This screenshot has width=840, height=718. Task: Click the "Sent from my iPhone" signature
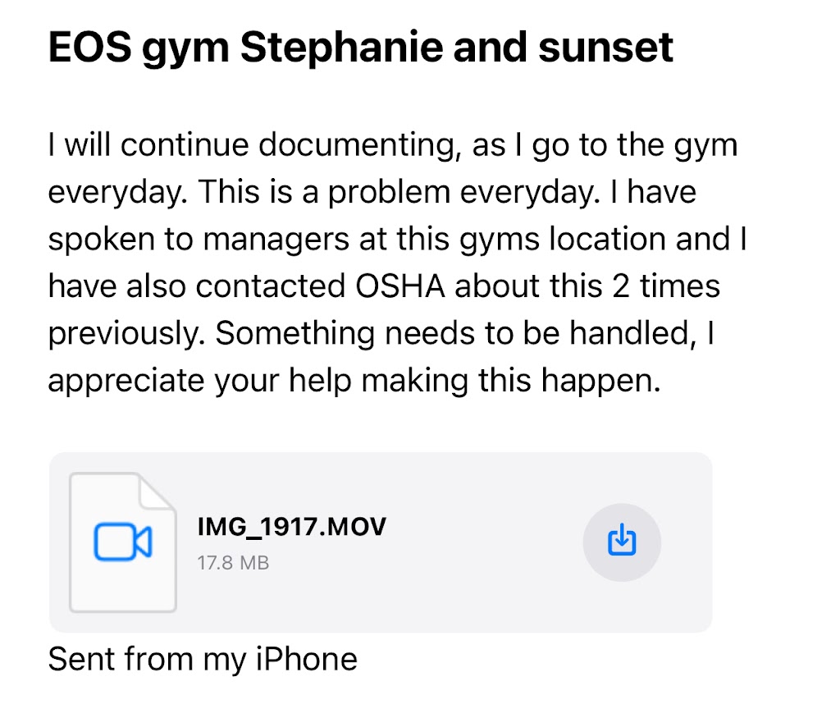[203, 659]
